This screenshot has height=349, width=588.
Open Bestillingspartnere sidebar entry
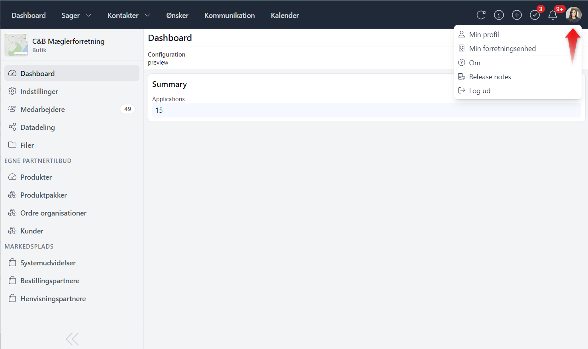click(x=72, y=280)
